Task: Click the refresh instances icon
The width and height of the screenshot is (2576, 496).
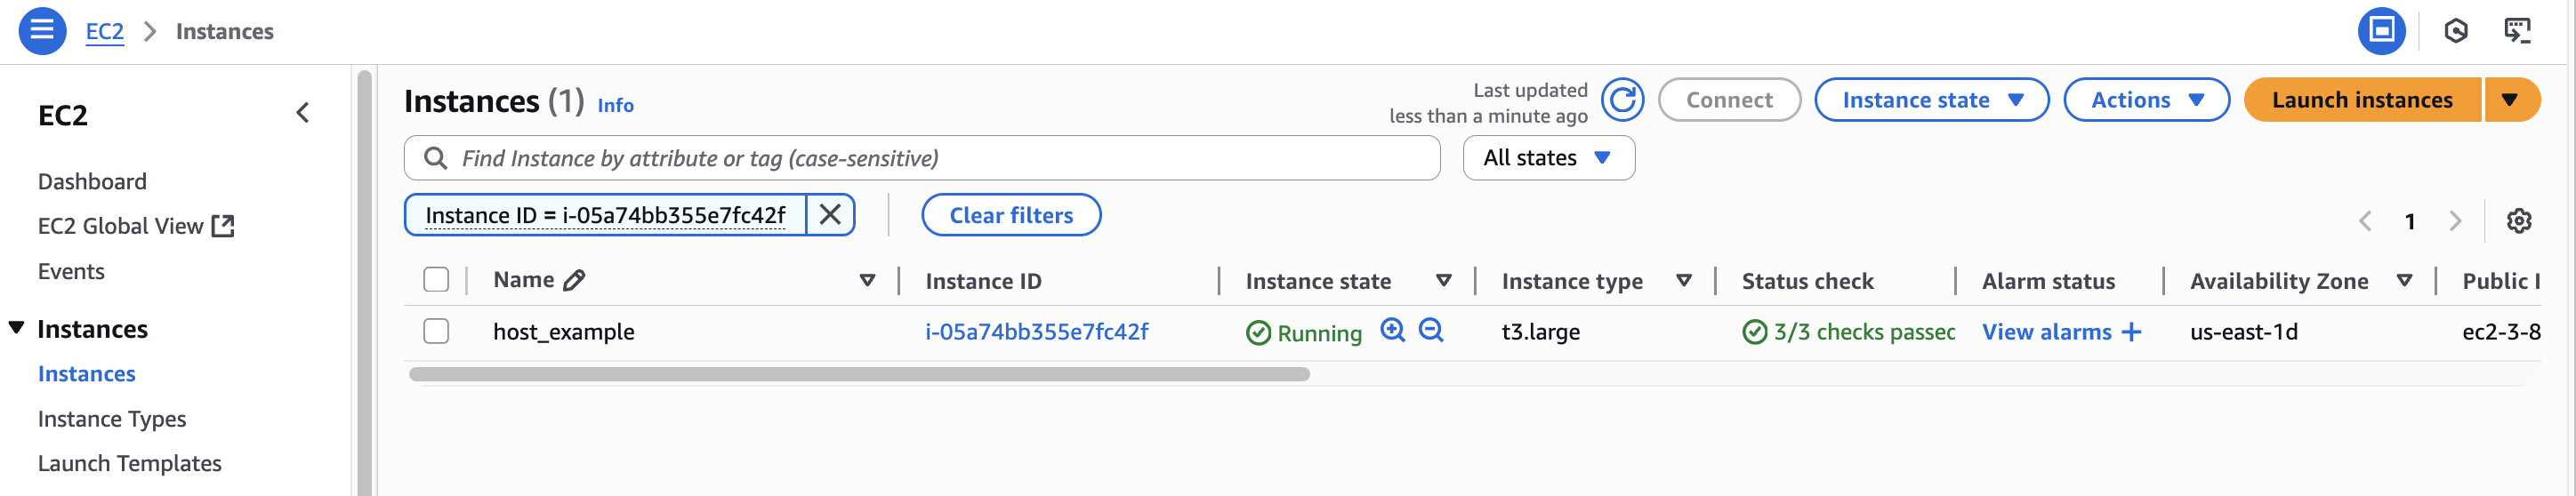Action: (1622, 100)
